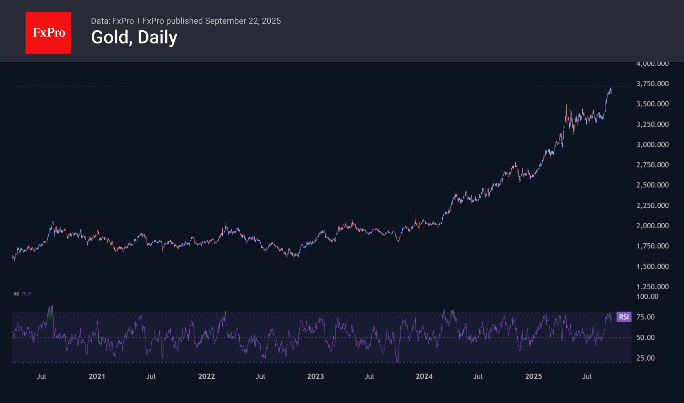Click the 2024 time axis label
The width and height of the screenshot is (684, 403).
tap(424, 376)
